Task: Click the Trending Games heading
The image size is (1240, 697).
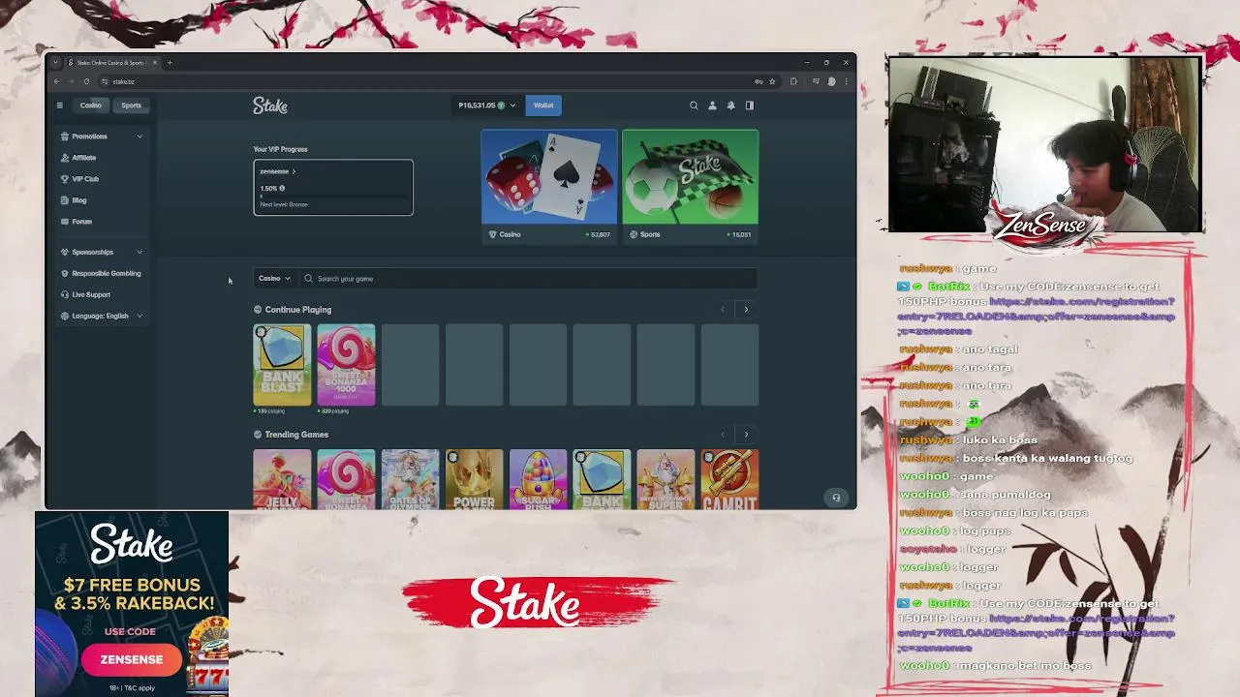Action: [296, 435]
